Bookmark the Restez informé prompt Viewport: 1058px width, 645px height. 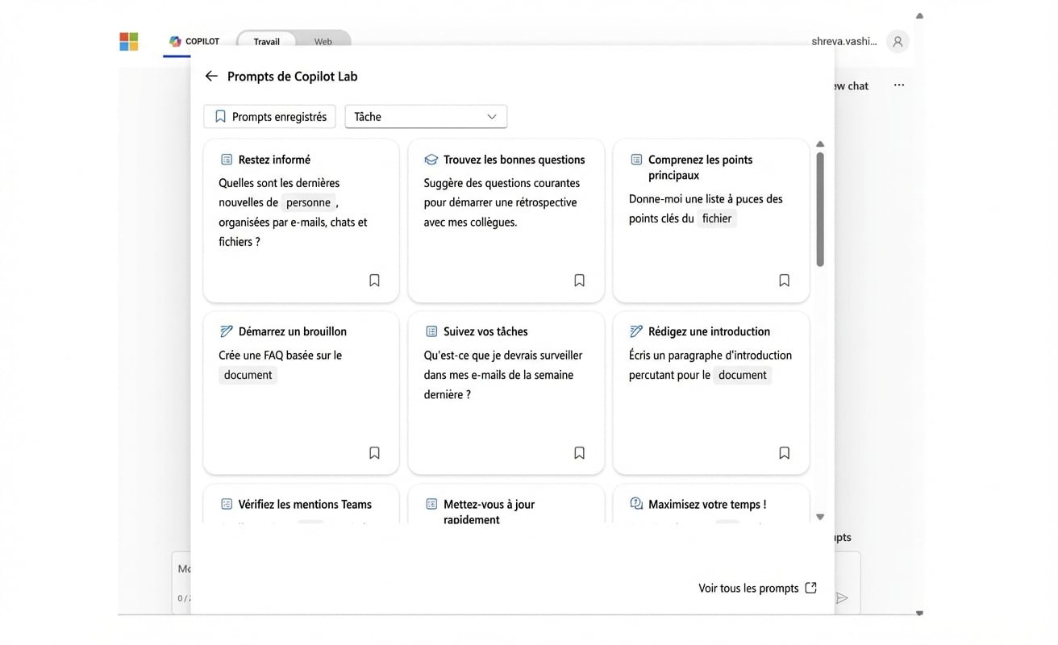pos(374,281)
